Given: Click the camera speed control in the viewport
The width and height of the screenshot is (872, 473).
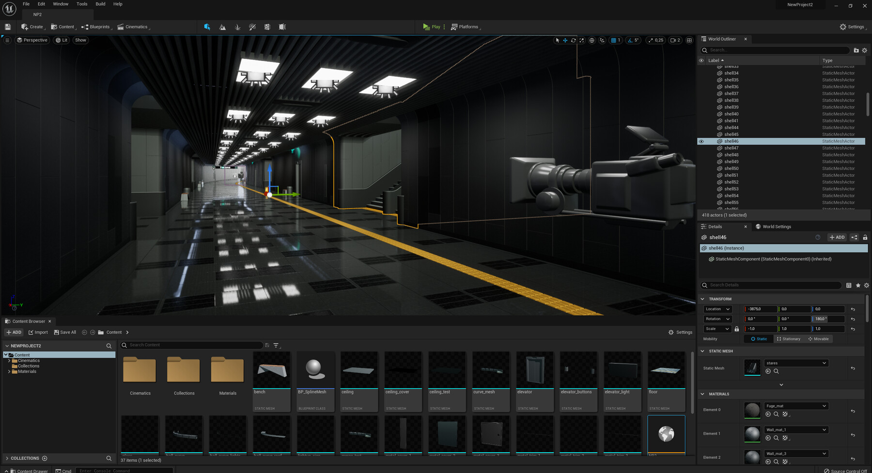Looking at the screenshot, I should coord(675,40).
